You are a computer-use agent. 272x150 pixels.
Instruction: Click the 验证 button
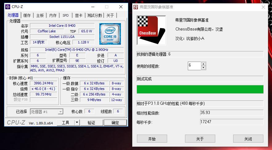pyautogui.click(x=91, y=123)
